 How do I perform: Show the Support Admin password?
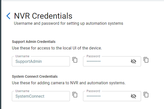pos(133,61)
